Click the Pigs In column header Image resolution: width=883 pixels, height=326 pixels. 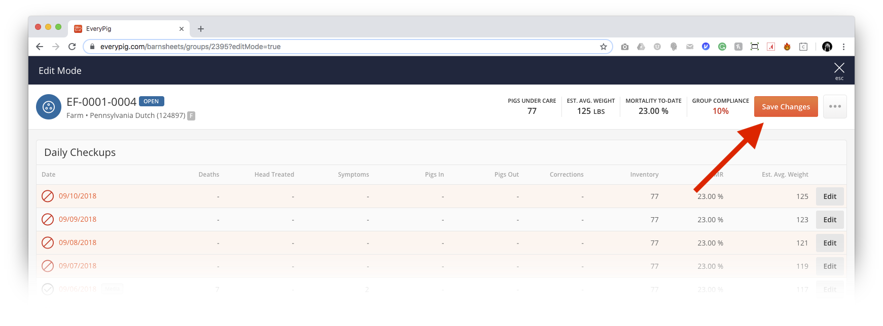pyautogui.click(x=435, y=175)
